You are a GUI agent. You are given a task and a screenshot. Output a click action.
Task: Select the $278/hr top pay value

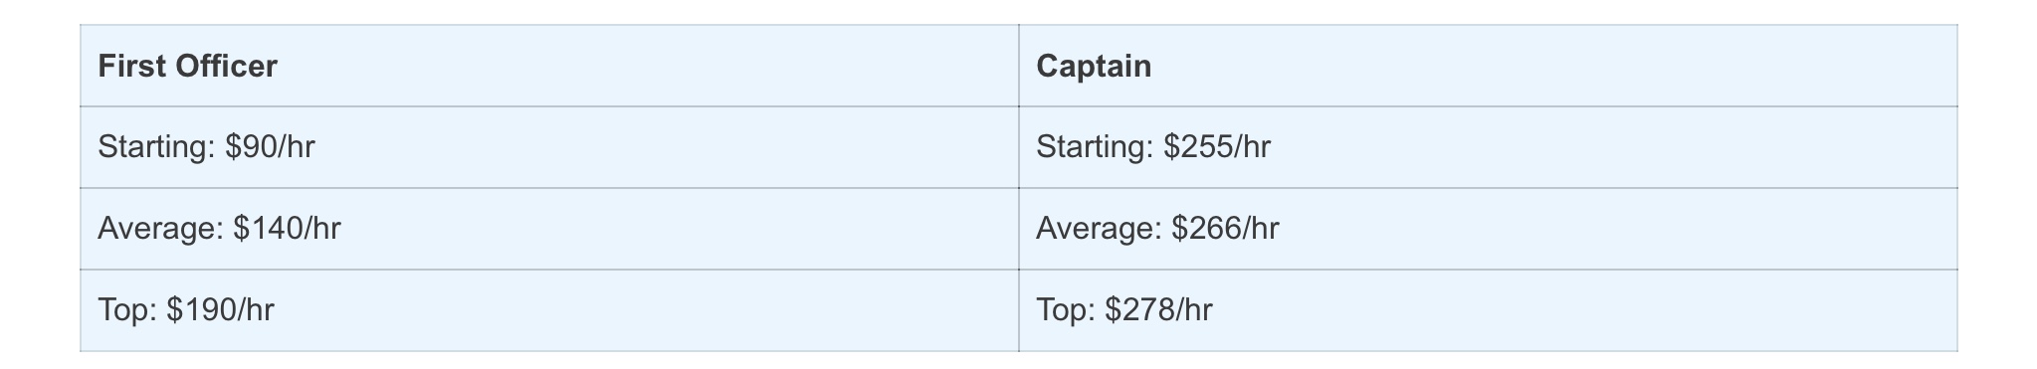(x=1158, y=310)
